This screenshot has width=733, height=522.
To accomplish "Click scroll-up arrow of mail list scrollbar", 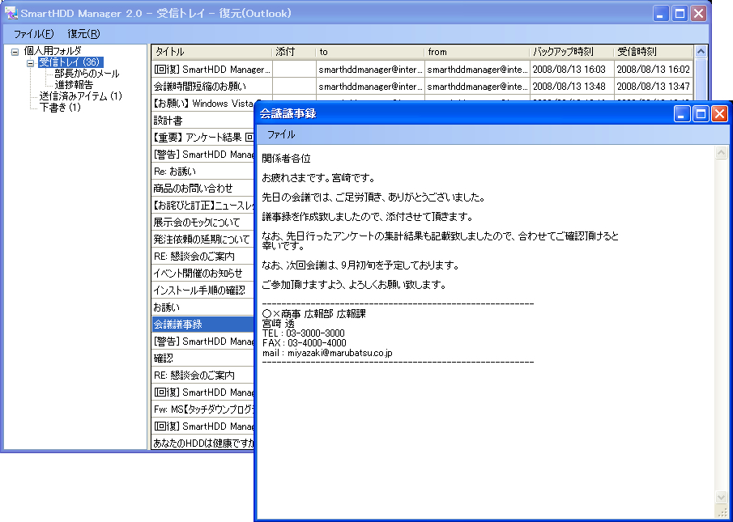I will [701, 51].
